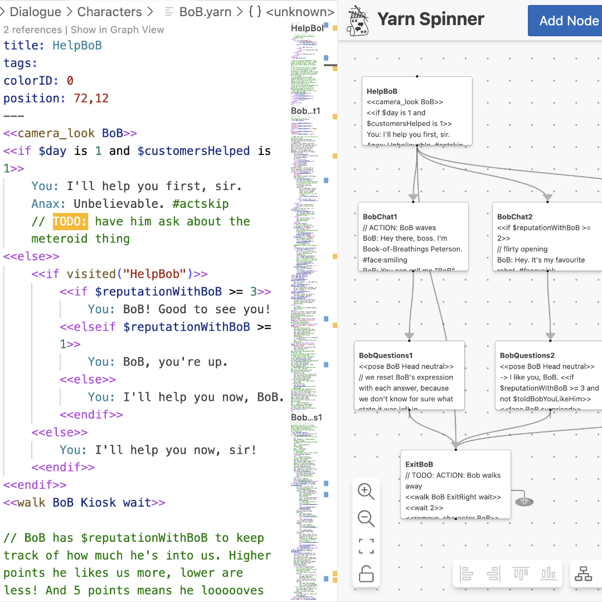Screen dimensions: 602x602
Task: Click the align-top nodes icon
Action: pos(522,573)
